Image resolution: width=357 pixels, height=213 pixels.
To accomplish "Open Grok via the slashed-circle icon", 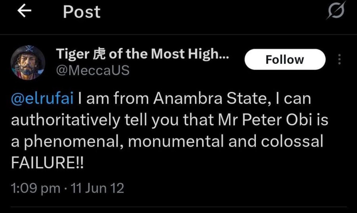I will [x=336, y=11].
